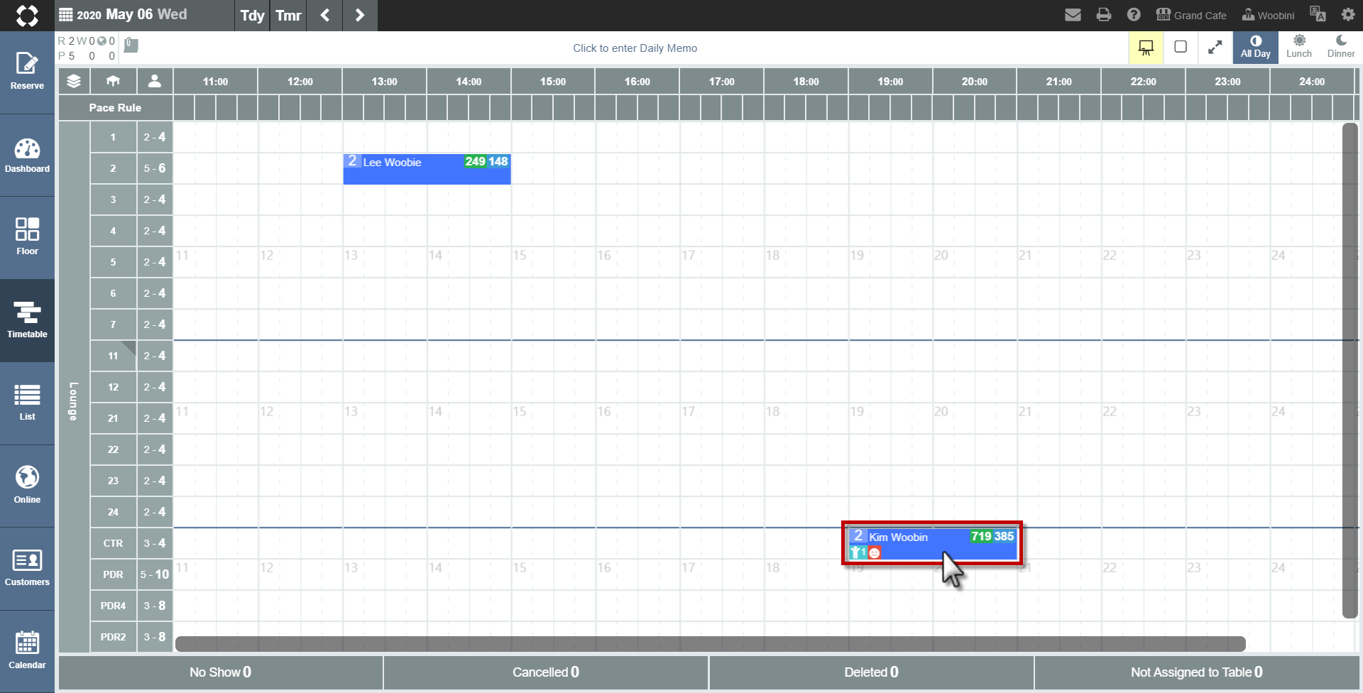The image size is (1363, 693).
Task: Switch to the Floor plan view
Action: [x=27, y=238]
